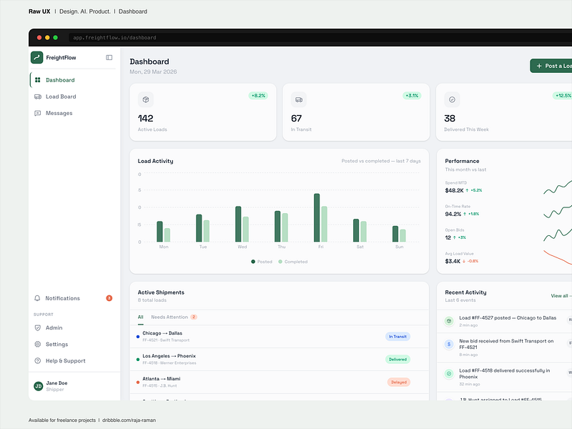This screenshot has width=572, height=429.
Task: Click the Post a Load button
Action: pyautogui.click(x=551, y=66)
